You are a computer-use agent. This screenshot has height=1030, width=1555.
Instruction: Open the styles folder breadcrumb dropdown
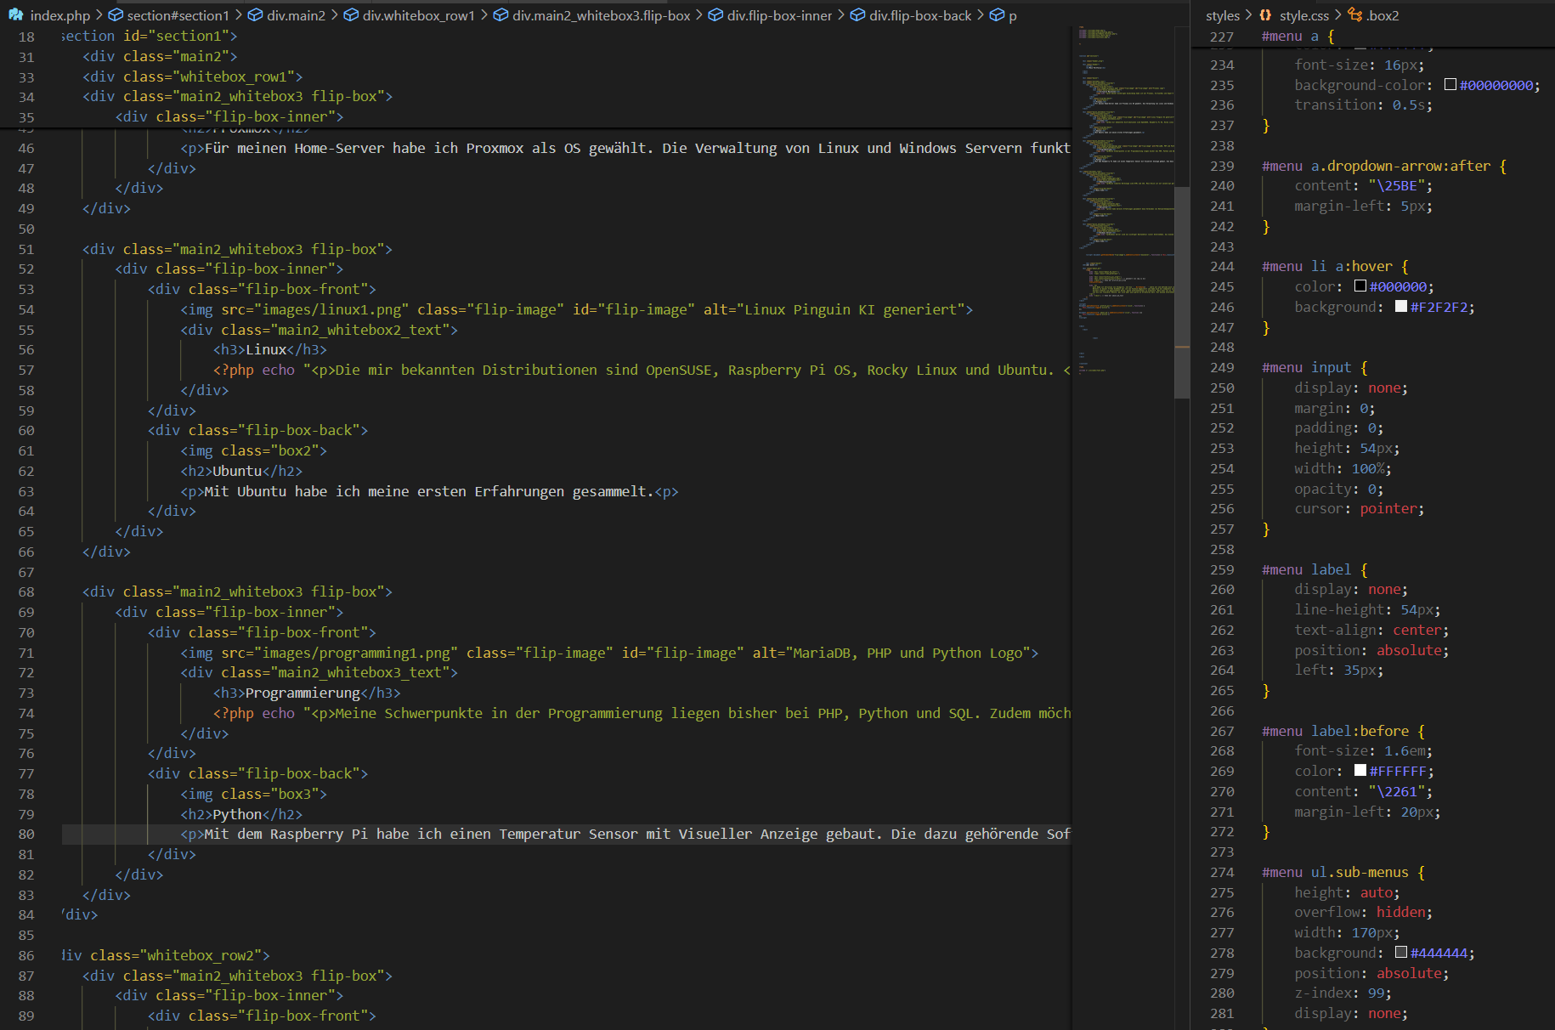coord(1222,15)
